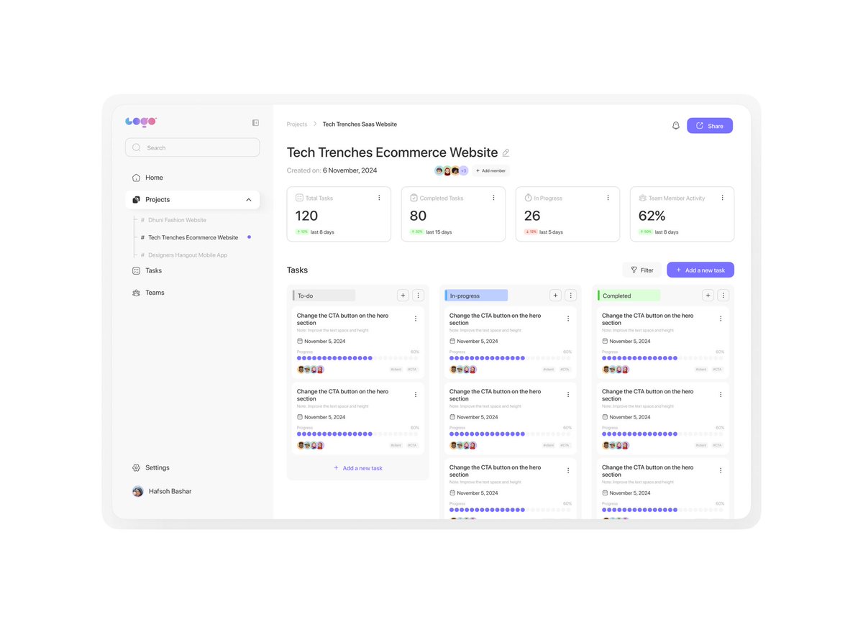The width and height of the screenshot is (863, 622).
Task: Select the Home icon in the sidebar
Action: point(136,177)
